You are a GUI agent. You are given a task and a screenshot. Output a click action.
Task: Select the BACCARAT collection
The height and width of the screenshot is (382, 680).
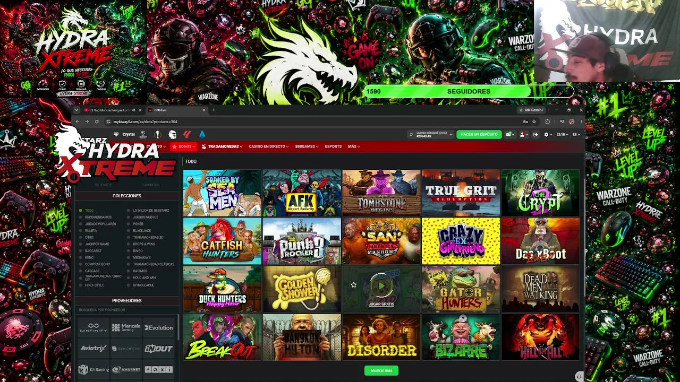coord(93,251)
